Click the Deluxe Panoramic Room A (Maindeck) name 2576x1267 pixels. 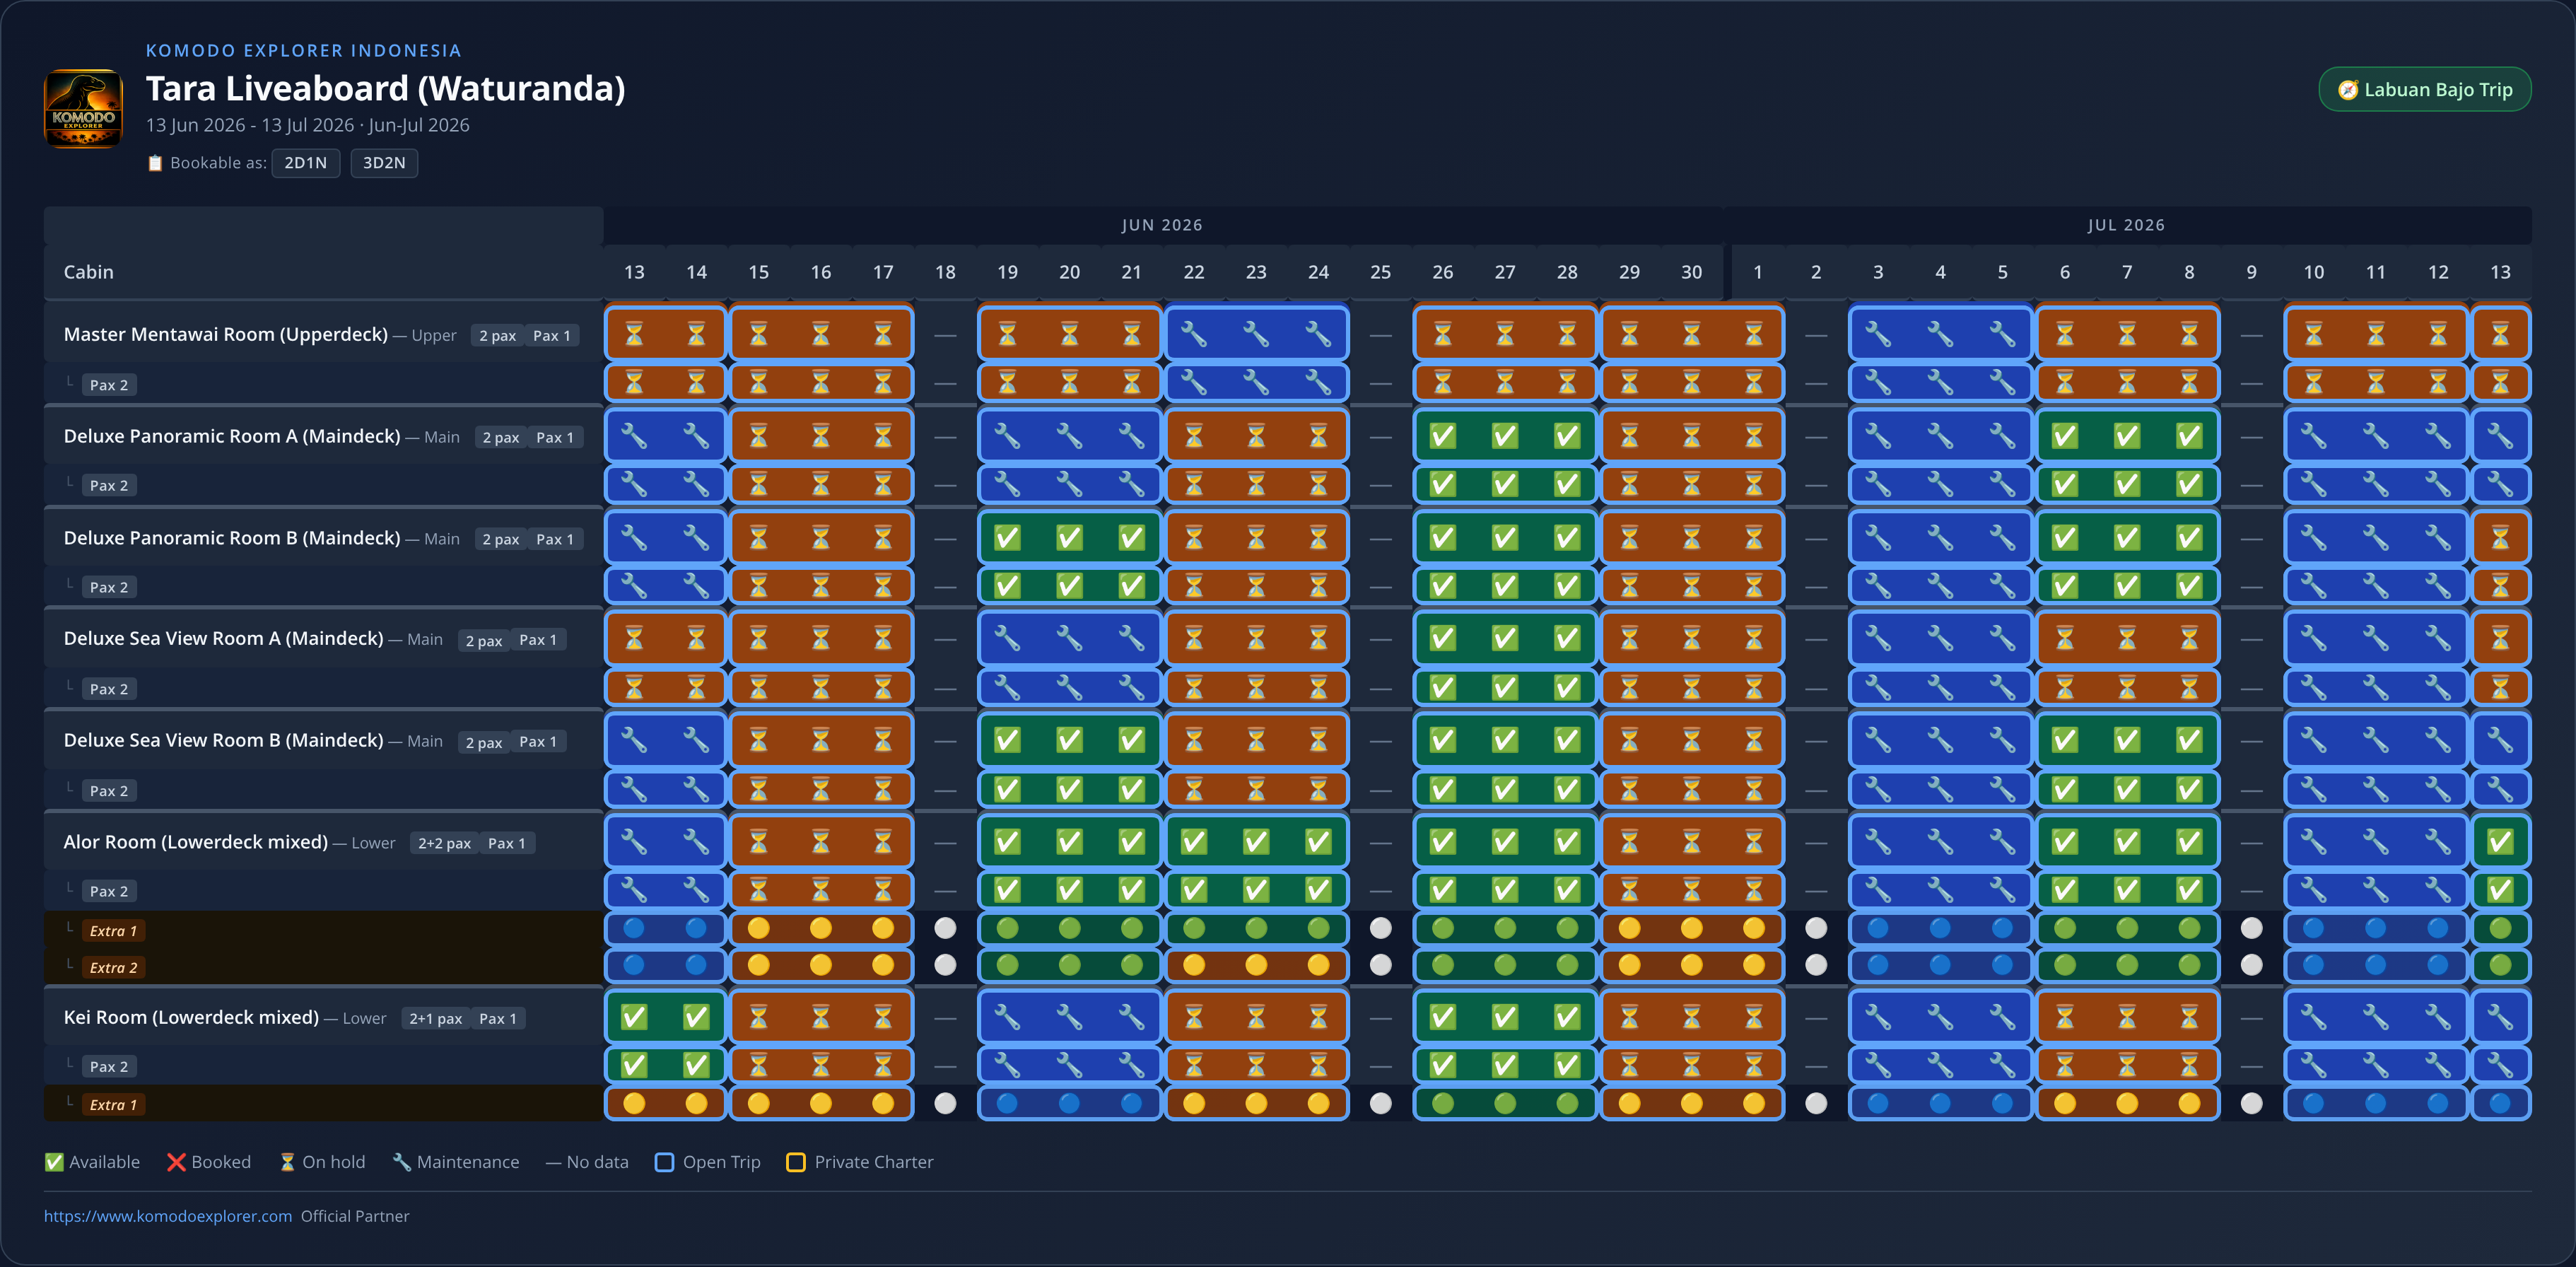tap(232, 436)
